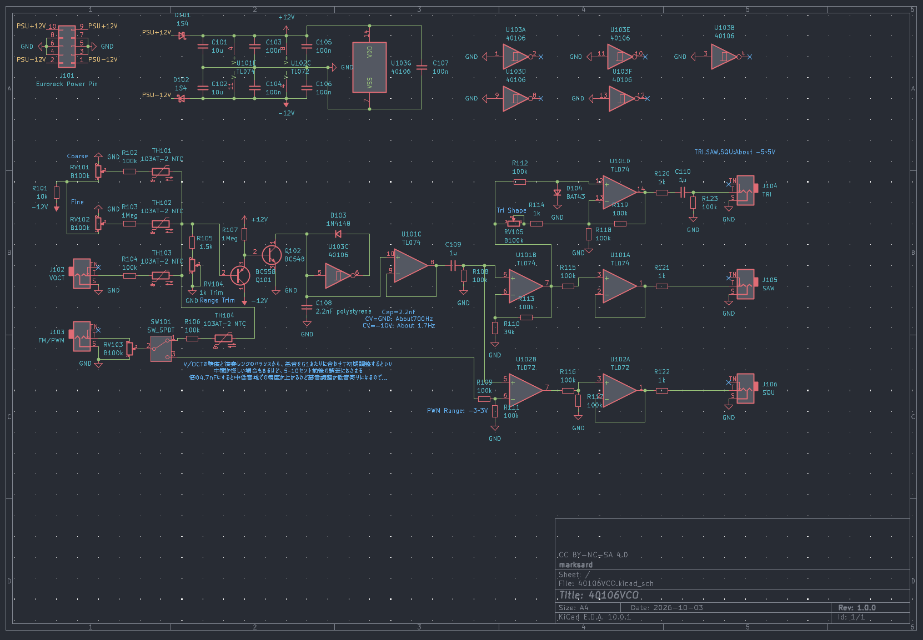The width and height of the screenshot is (923, 640).
Task: Select the U101D TL074 op-amp symbol
Action: 620,193
